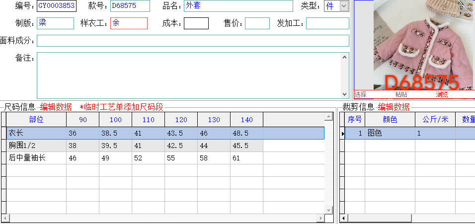Focus the empty 售价 field
475x224 pixels.
pos(257,23)
